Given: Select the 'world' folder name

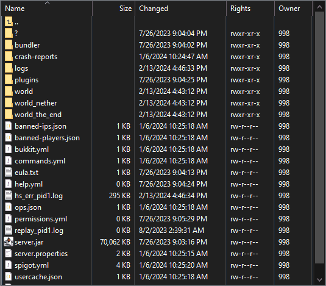Looking at the screenshot, I should point(24,91).
